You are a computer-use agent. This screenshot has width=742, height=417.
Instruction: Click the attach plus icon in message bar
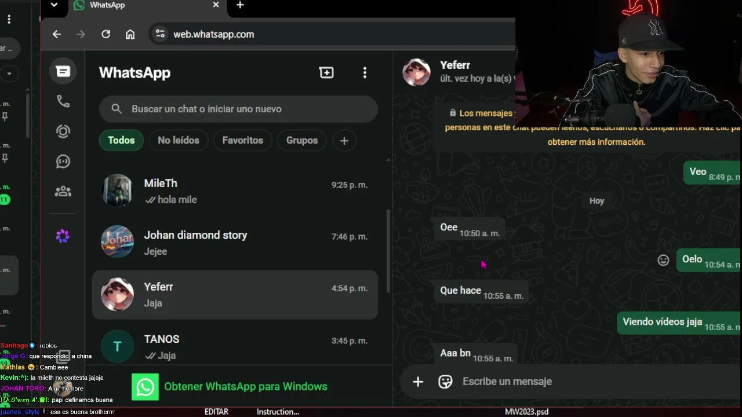point(418,382)
